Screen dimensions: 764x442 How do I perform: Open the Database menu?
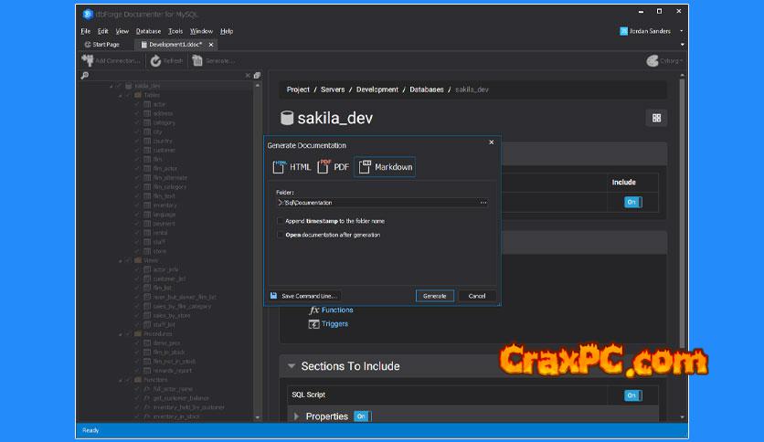(148, 31)
